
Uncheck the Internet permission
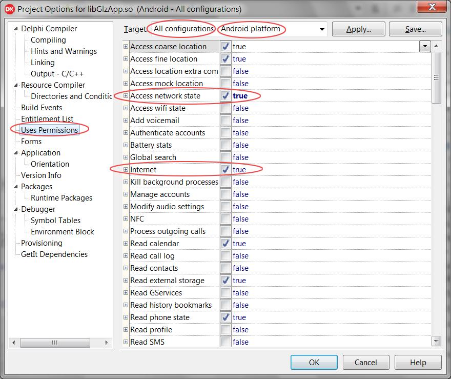click(x=226, y=170)
